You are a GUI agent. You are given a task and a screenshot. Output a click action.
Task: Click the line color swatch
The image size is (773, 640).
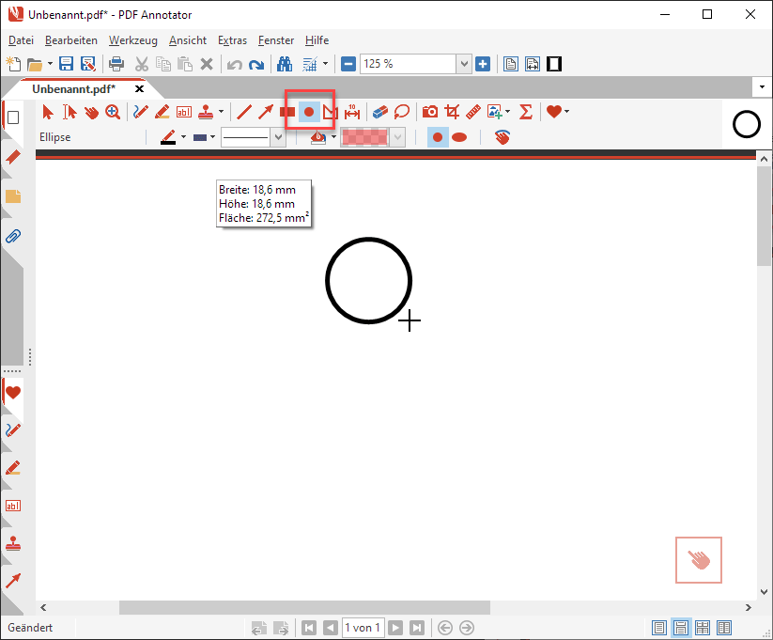point(168,137)
